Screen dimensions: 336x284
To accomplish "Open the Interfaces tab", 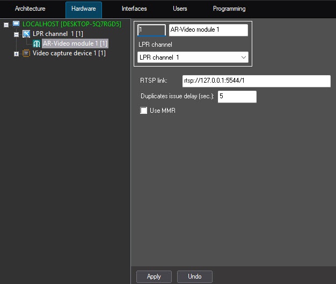I will (x=134, y=9).
